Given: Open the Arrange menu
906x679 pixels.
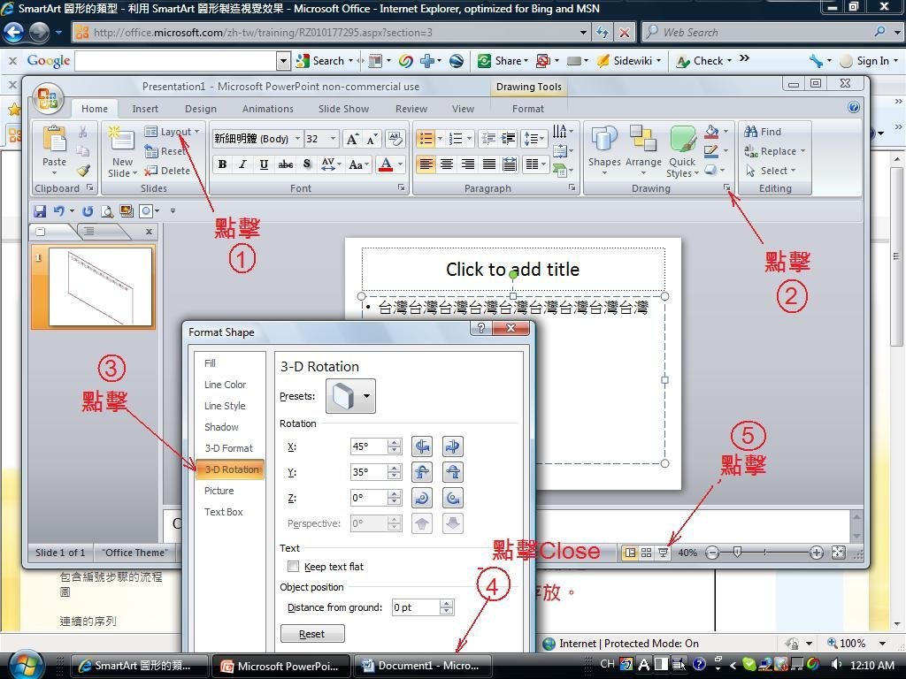Looking at the screenshot, I should 643,150.
